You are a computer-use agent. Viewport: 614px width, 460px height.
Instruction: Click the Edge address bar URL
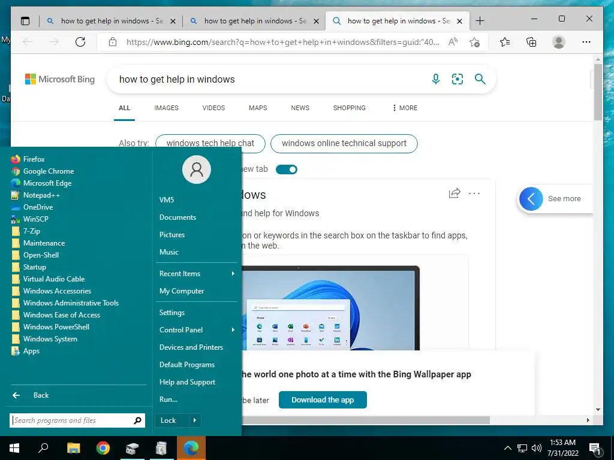283,42
